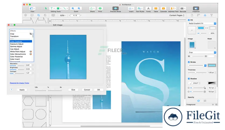Select the line drawing tool

[65, 8]
